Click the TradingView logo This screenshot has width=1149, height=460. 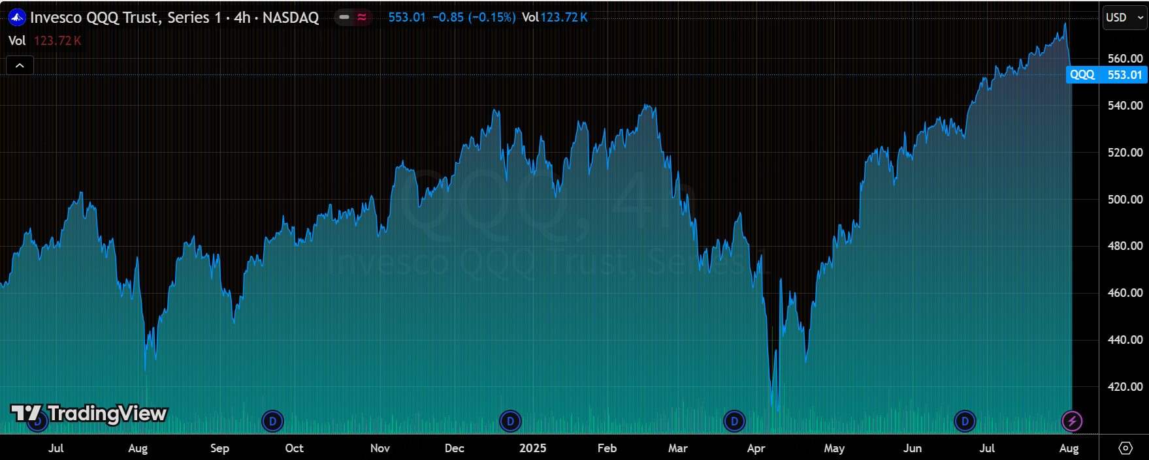89,414
